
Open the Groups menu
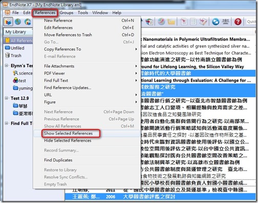[67, 13]
